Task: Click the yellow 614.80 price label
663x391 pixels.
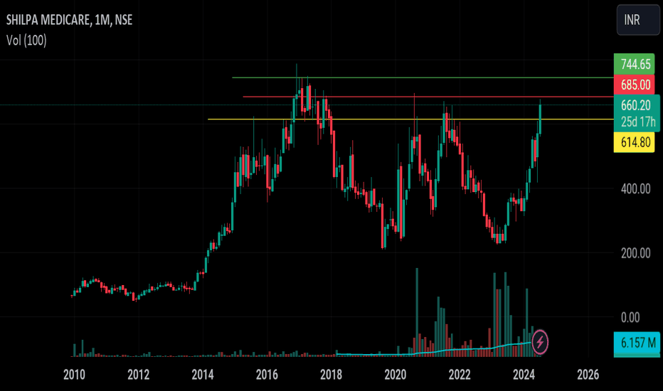Action: point(635,142)
